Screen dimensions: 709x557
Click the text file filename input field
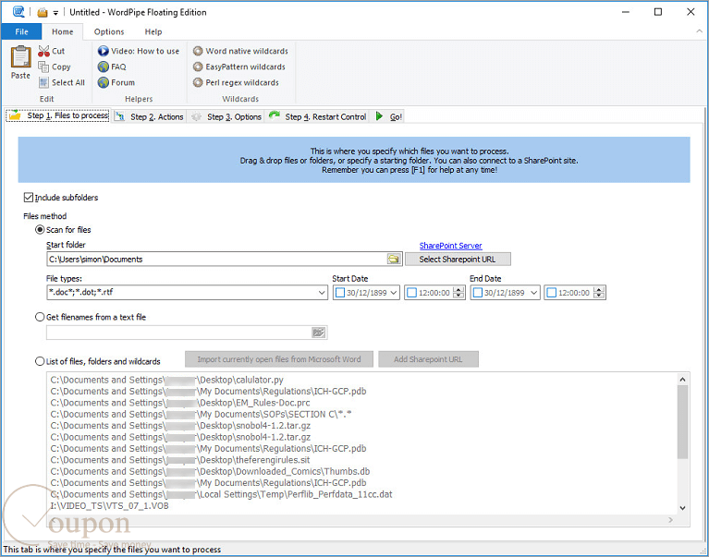(x=178, y=333)
